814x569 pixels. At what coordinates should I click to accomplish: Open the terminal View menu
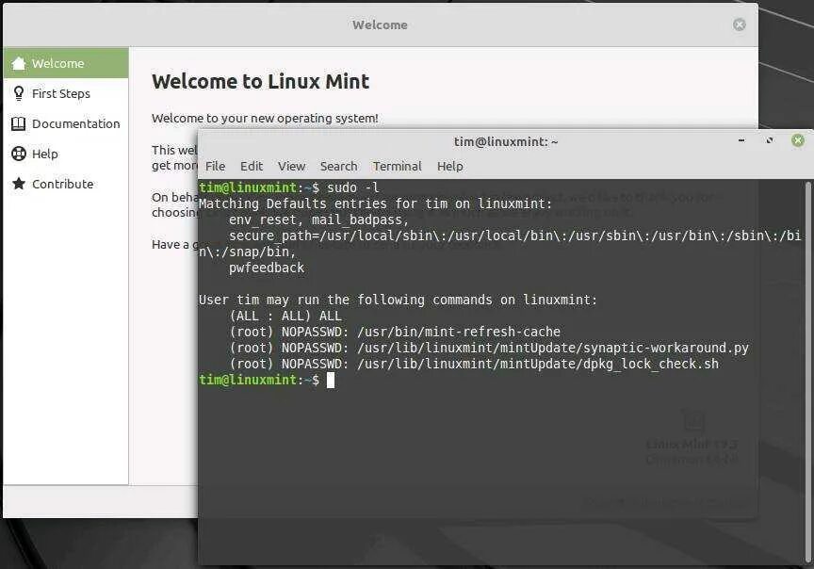[291, 166]
